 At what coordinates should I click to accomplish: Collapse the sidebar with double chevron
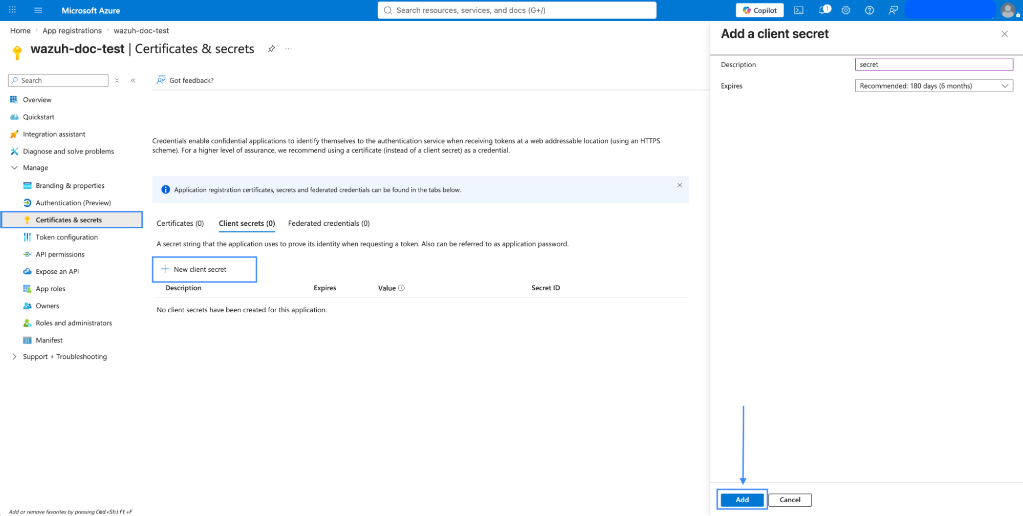[133, 80]
